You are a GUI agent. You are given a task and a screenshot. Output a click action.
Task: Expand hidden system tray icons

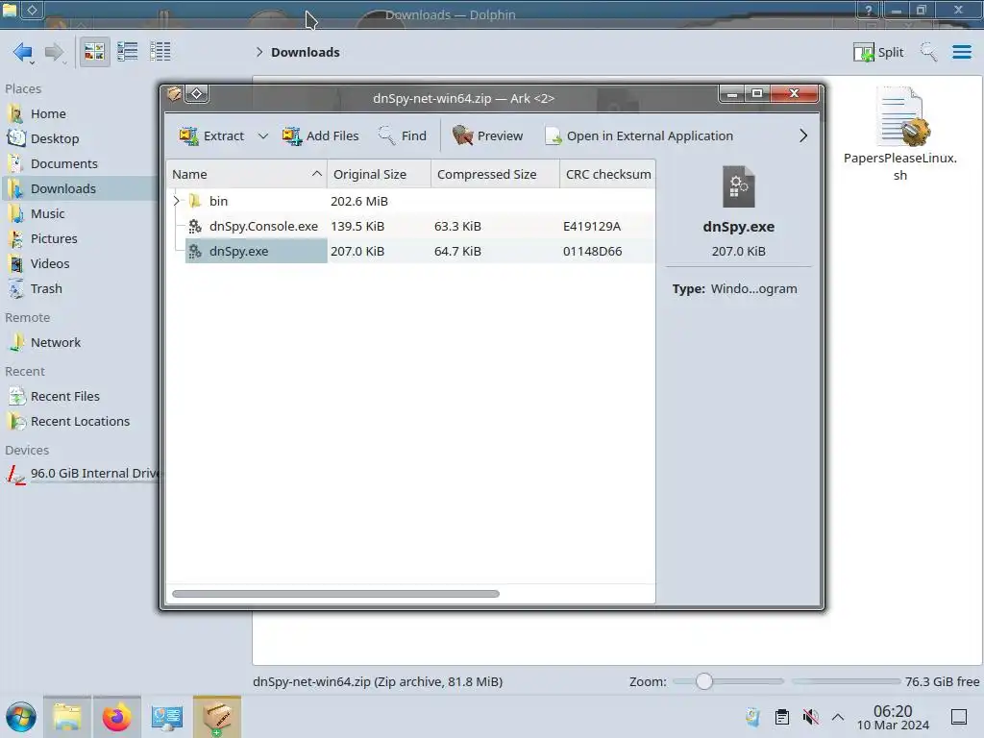pos(838,717)
